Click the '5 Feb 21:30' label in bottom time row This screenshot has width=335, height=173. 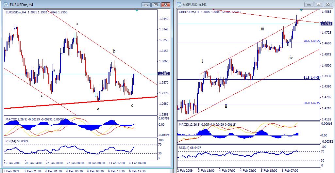click(33, 171)
